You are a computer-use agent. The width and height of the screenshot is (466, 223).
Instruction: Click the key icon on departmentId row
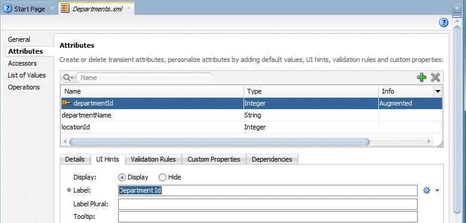click(67, 103)
